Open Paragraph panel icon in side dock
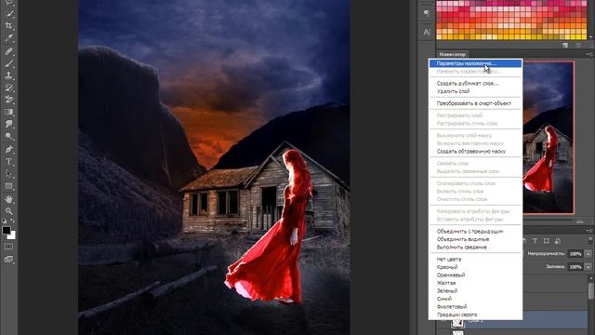This screenshot has width=595, height=335. pyautogui.click(x=427, y=13)
